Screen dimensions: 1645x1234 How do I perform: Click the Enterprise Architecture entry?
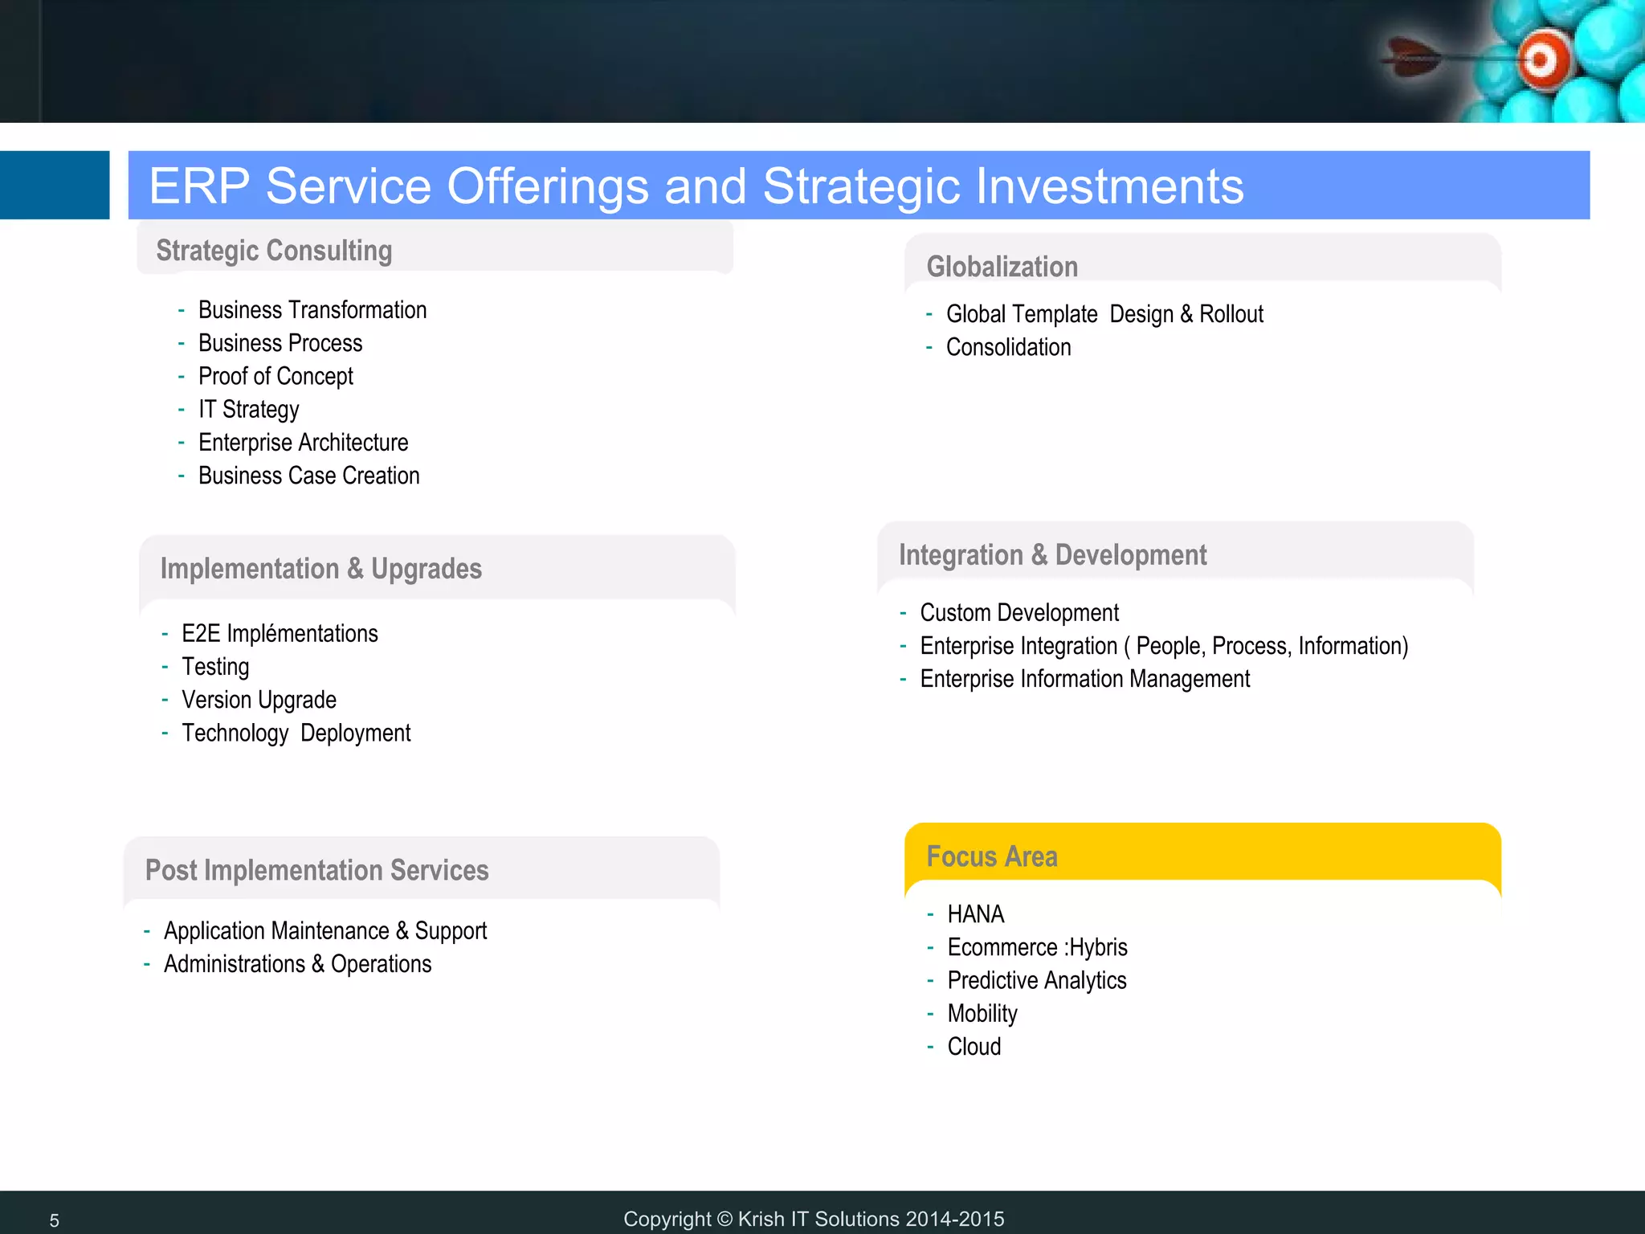[x=303, y=443]
